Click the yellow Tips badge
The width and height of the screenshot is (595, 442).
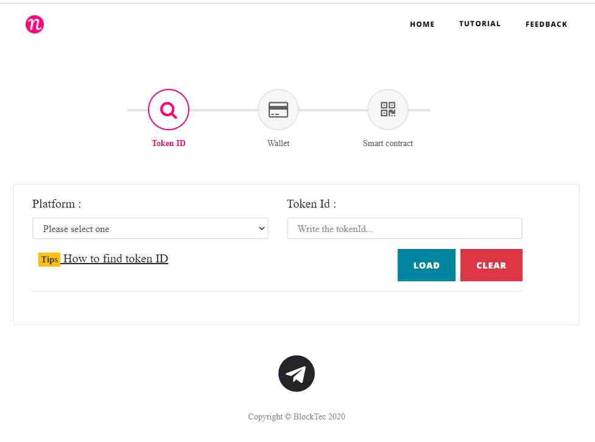(x=49, y=259)
